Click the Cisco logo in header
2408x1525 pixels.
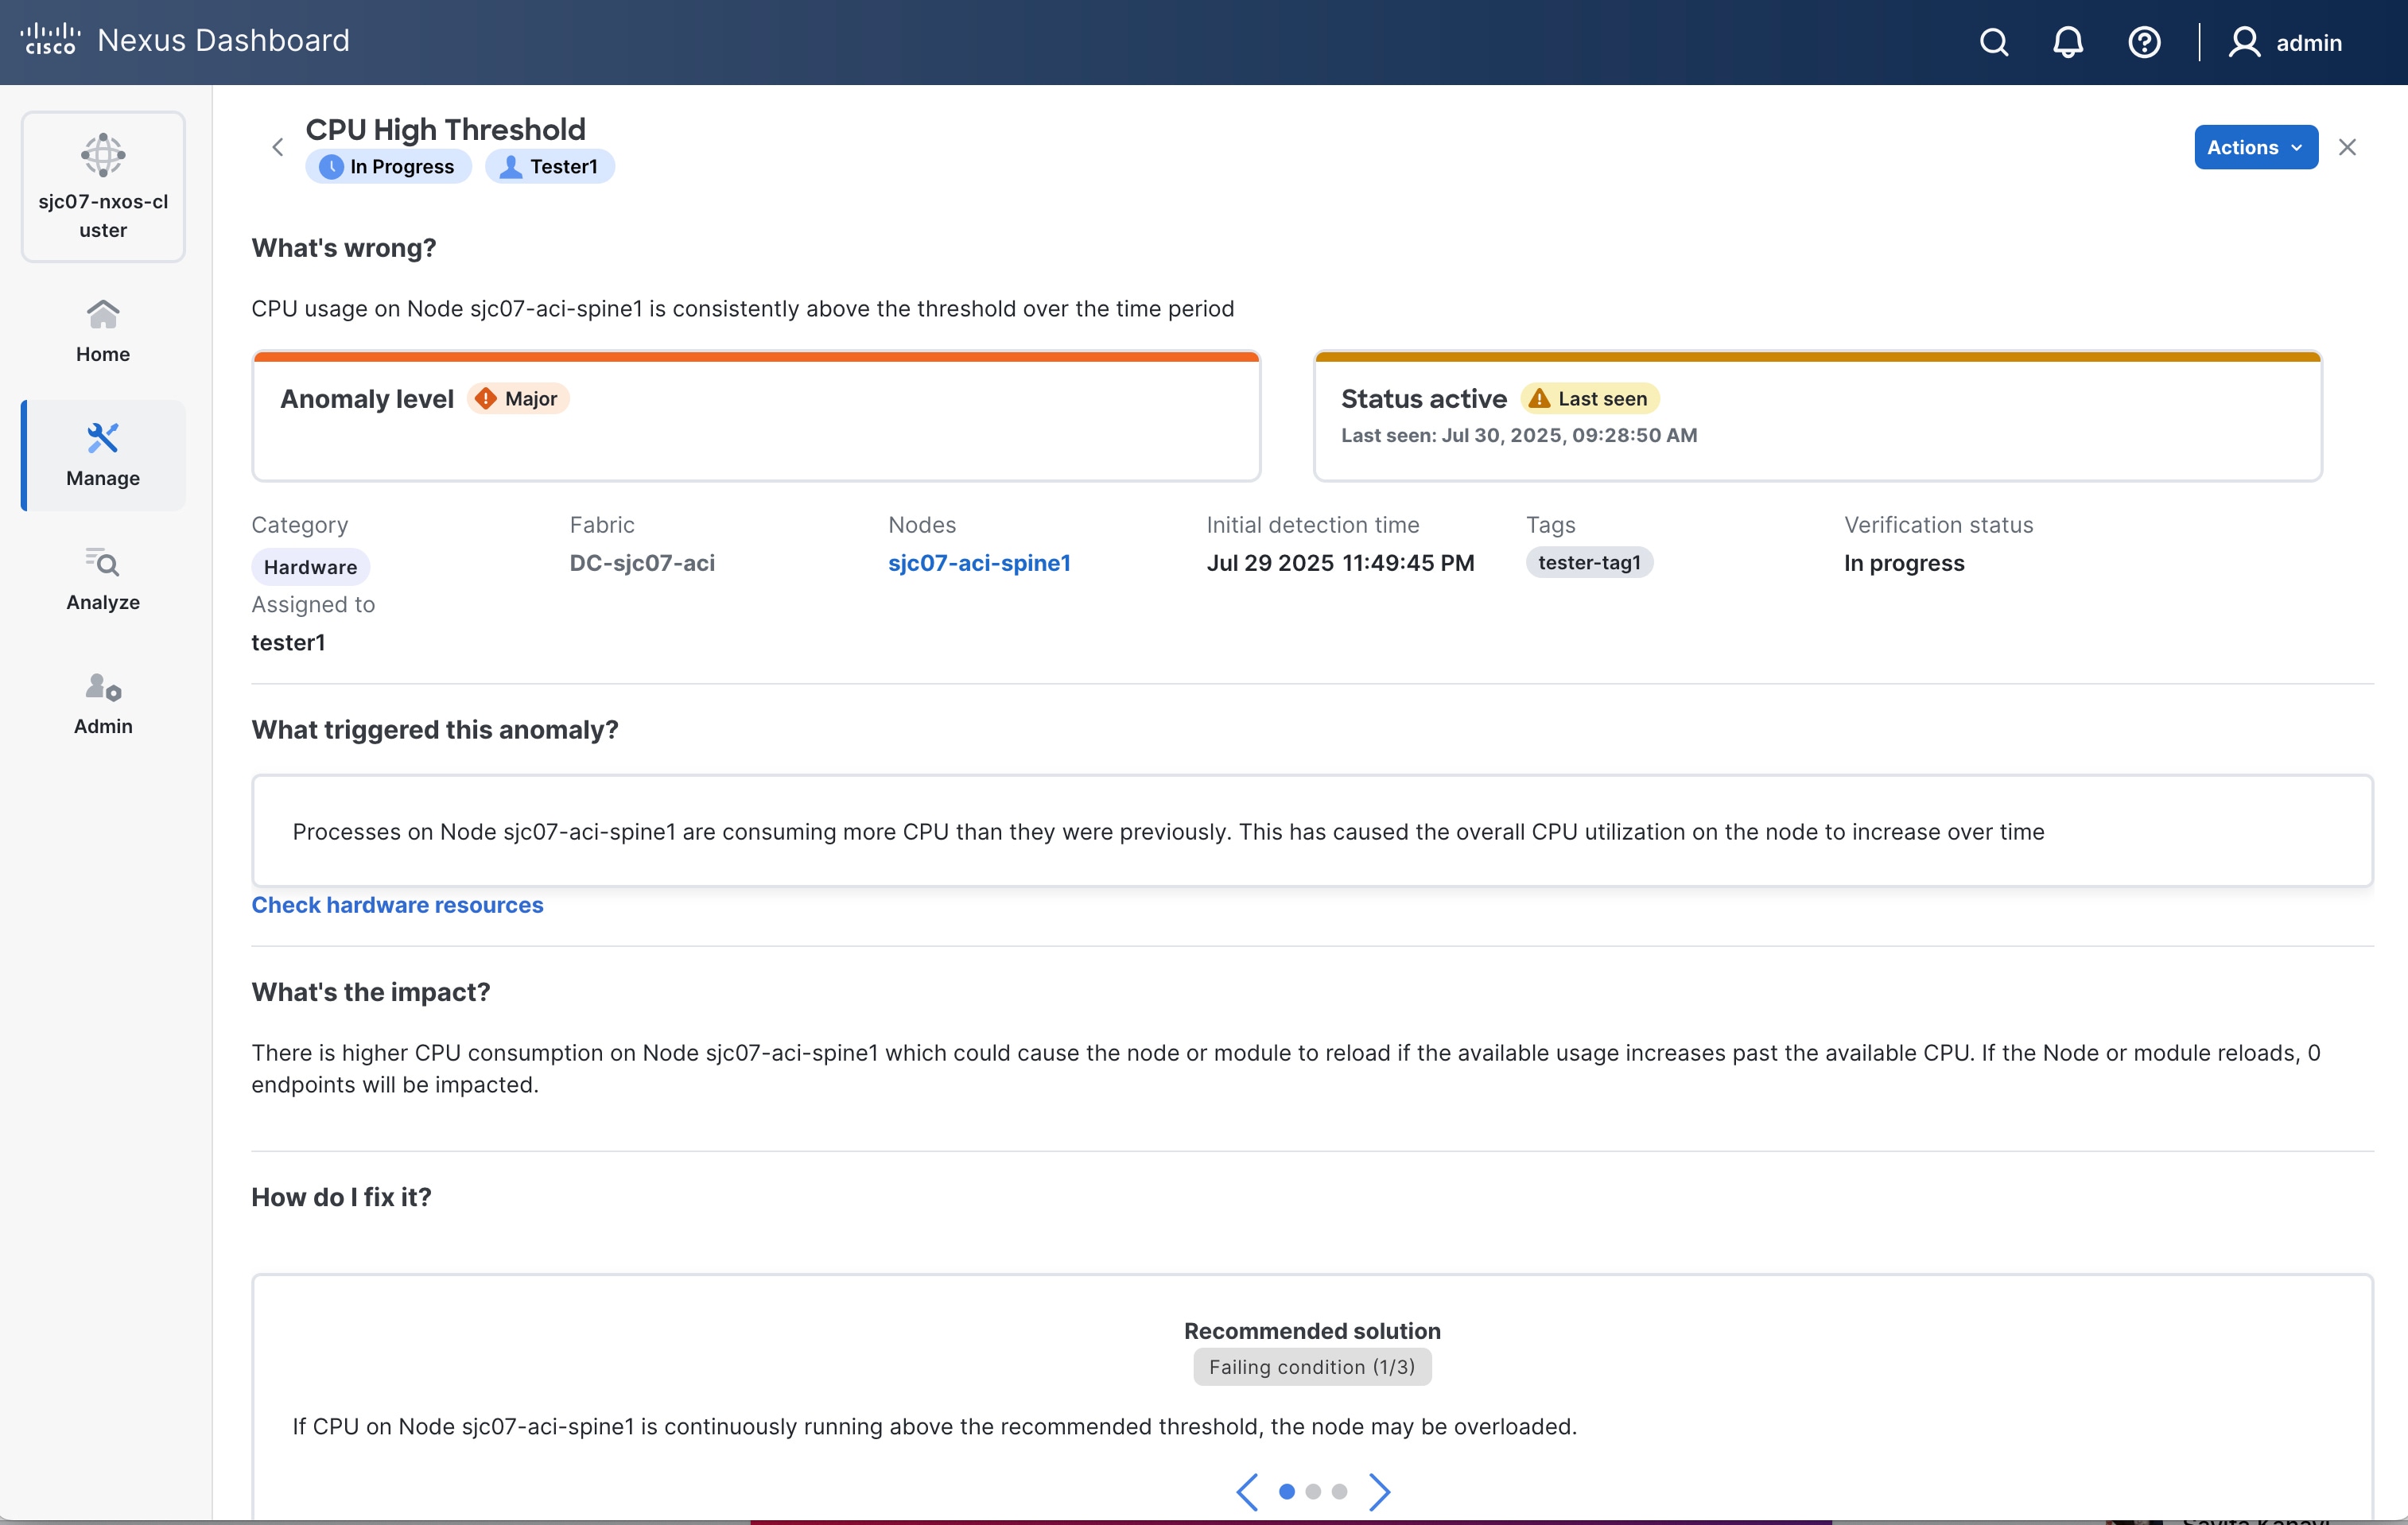point(50,40)
